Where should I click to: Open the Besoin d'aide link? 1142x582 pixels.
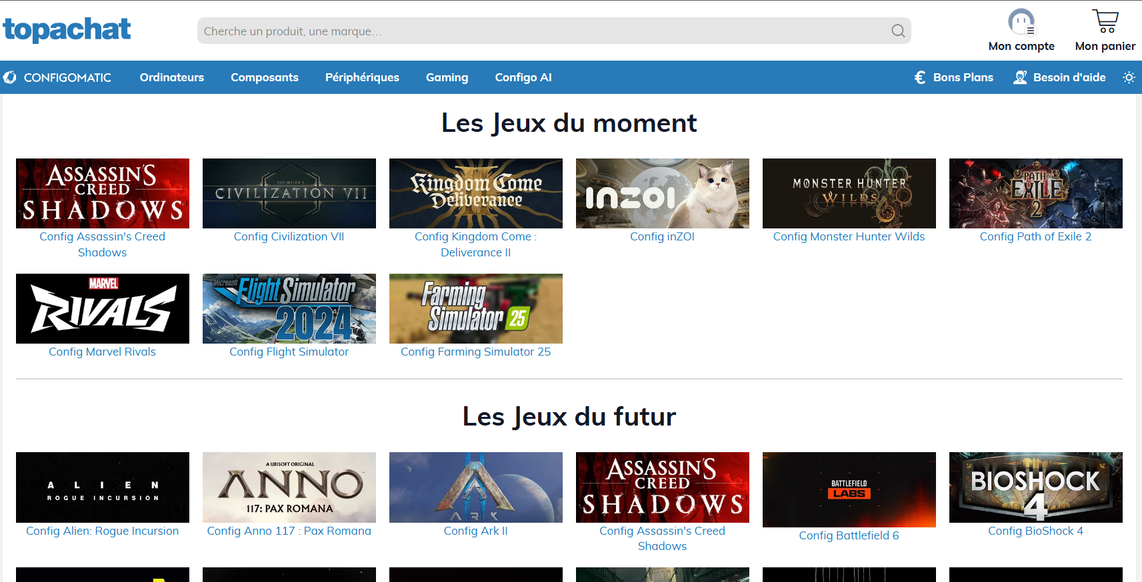[x=1069, y=77]
